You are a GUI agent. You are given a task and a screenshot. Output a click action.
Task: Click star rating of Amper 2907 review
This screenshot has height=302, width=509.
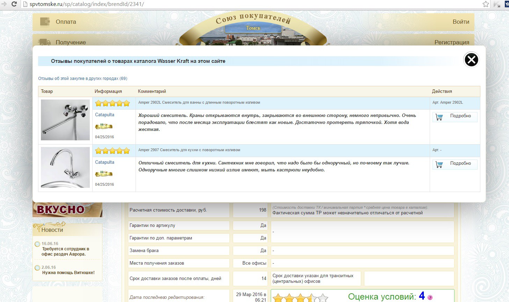coord(112,151)
